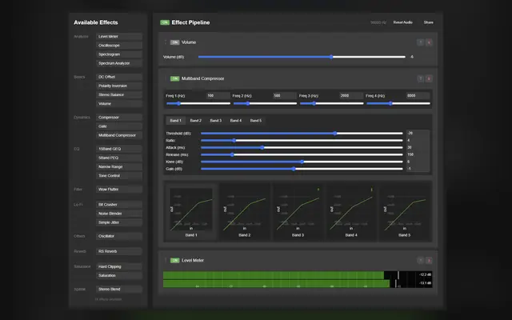Screen dimensions: 512x320
Task: Add the Compressor effect from Dynamics
Action: pos(119,118)
